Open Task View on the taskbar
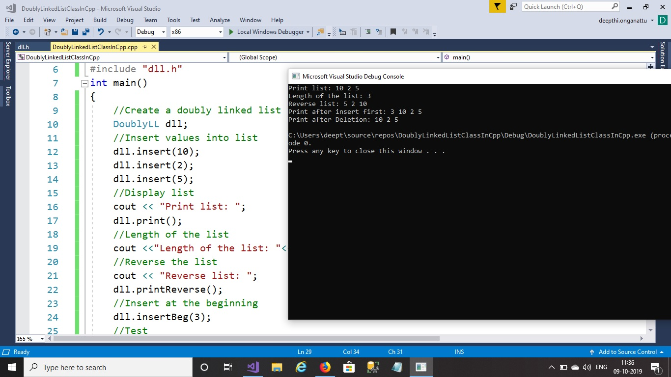671x377 pixels. (x=228, y=367)
